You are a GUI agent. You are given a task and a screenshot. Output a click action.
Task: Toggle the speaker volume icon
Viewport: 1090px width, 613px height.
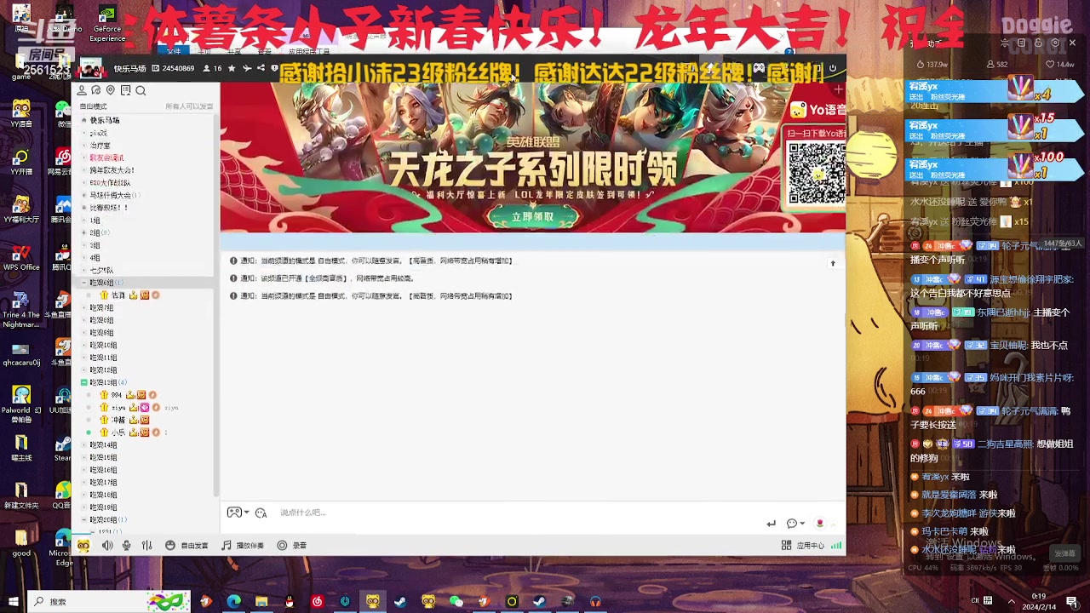(107, 545)
